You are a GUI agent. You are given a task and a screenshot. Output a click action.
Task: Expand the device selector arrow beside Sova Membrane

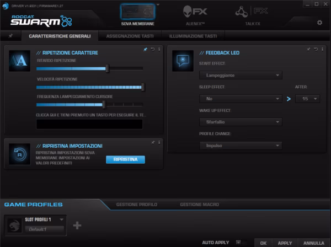pyautogui.click(x=158, y=4)
